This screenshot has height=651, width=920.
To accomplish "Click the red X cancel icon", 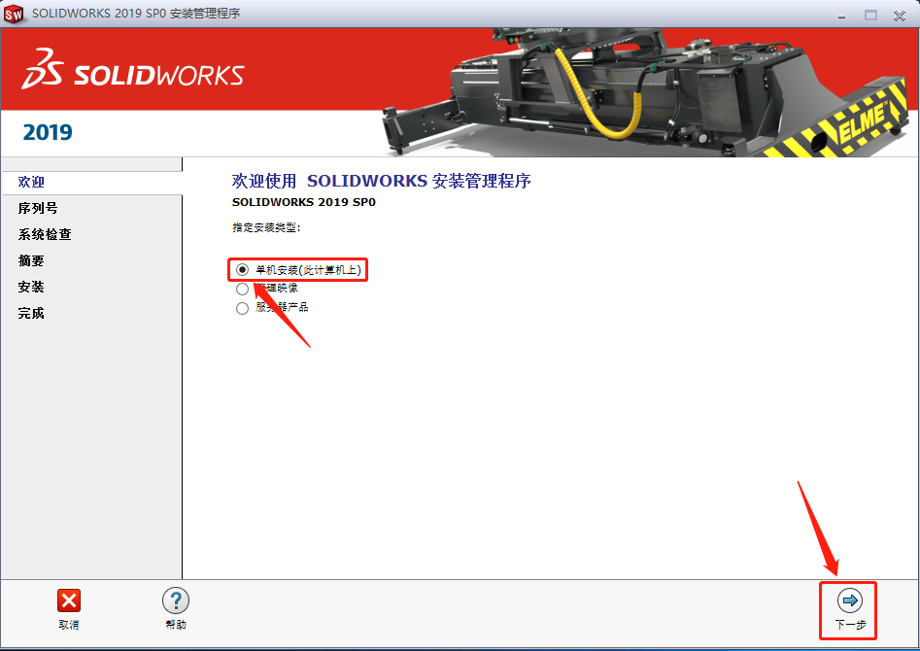I will pyautogui.click(x=68, y=601).
